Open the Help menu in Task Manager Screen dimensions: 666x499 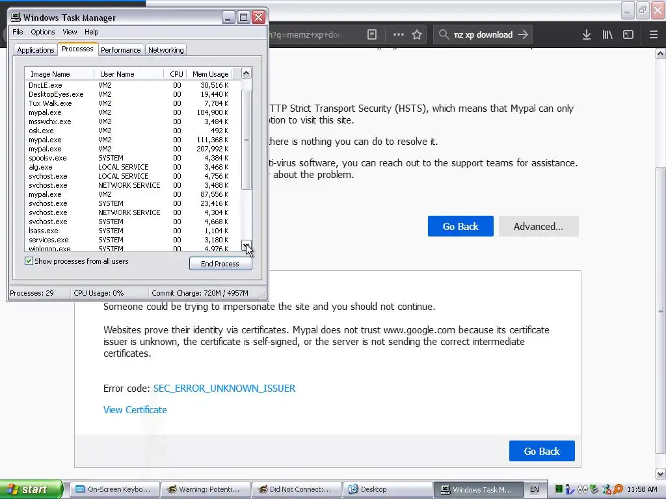click(x=91, y=32)
